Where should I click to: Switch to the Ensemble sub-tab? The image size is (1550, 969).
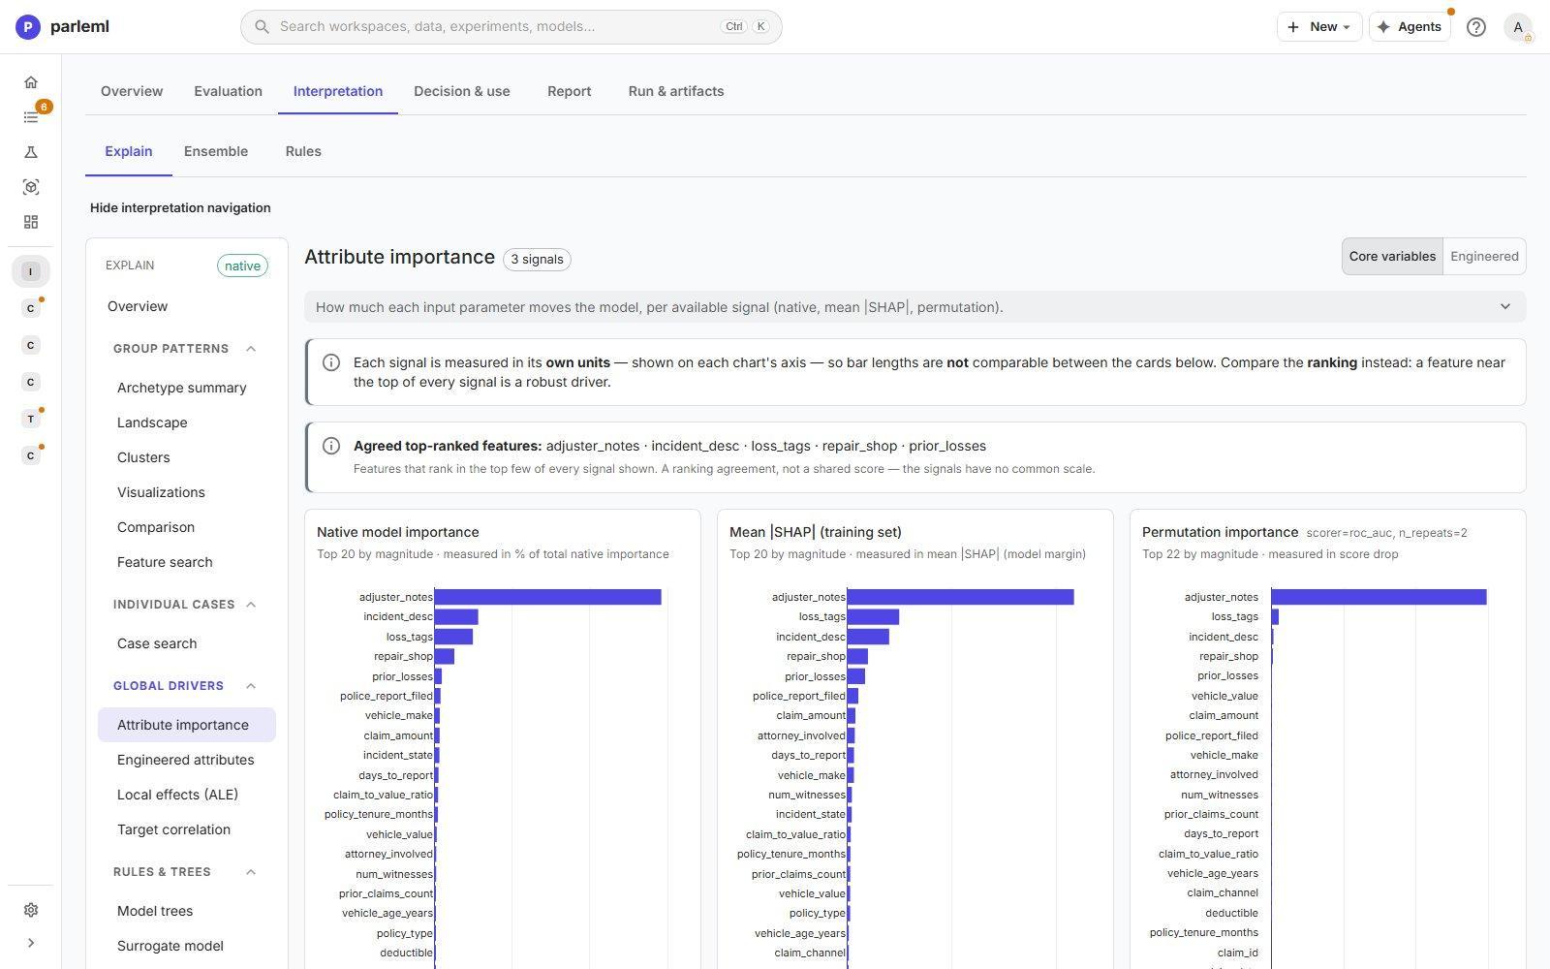click(x=216, y=151)
